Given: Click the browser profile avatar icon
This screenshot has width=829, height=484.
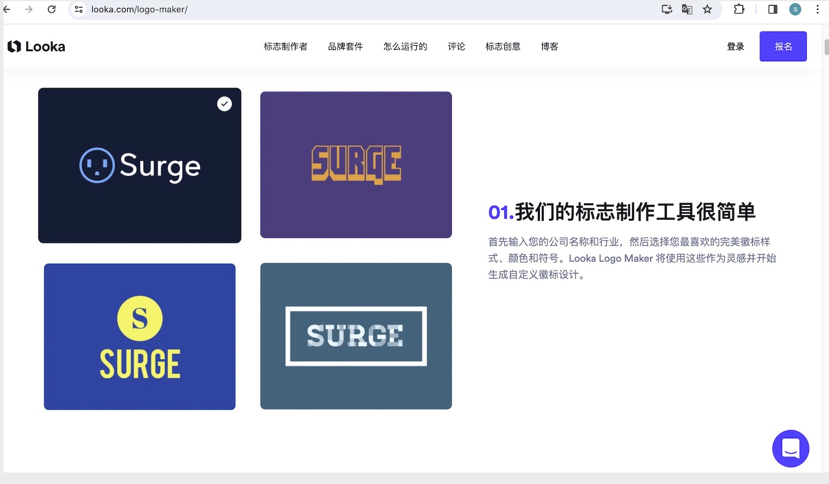Looking at the screenshot, I should pos(795,9).
